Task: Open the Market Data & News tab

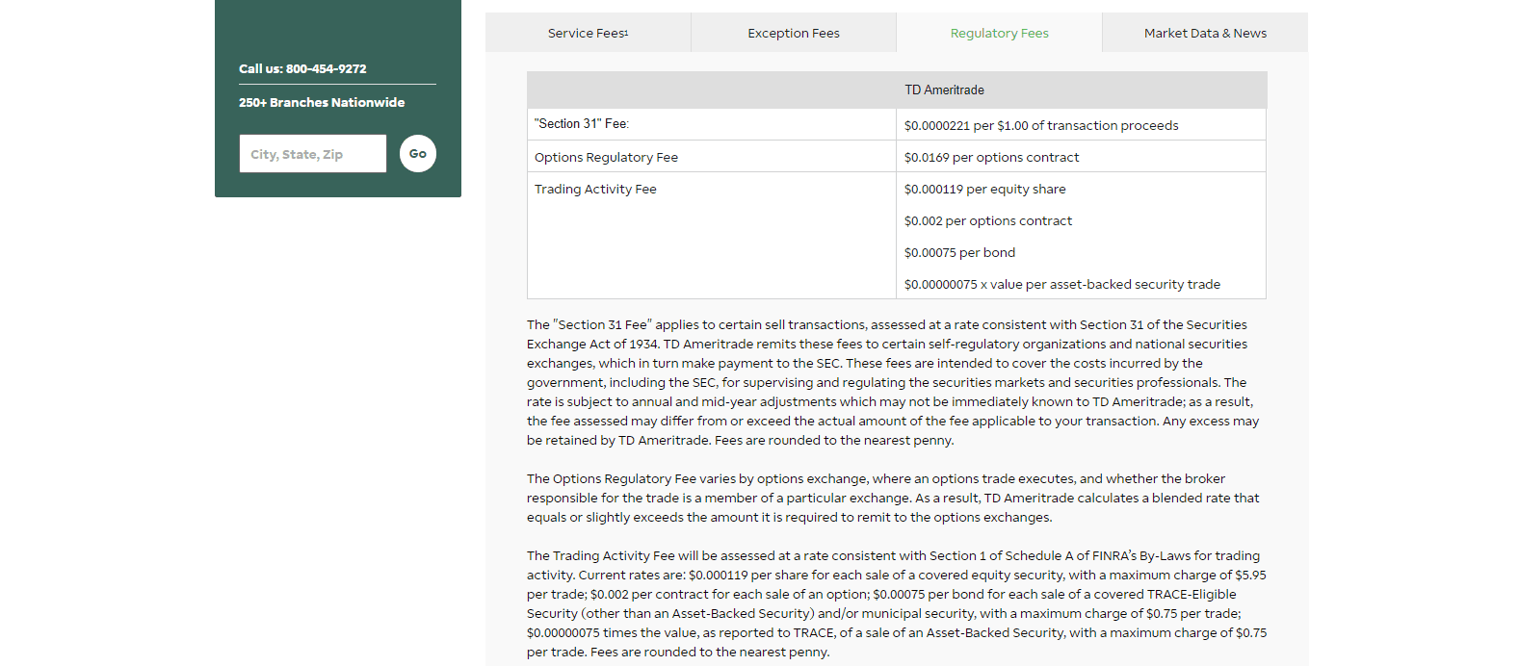Action: 1205,32
